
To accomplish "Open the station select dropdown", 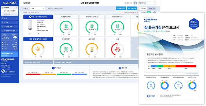I will (37, 8).
